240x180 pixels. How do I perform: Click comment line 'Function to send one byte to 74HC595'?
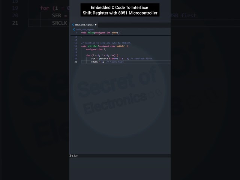(x=106, y=43)
